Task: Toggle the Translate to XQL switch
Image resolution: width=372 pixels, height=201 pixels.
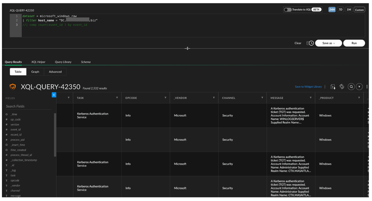Action: tap(288, 10)
